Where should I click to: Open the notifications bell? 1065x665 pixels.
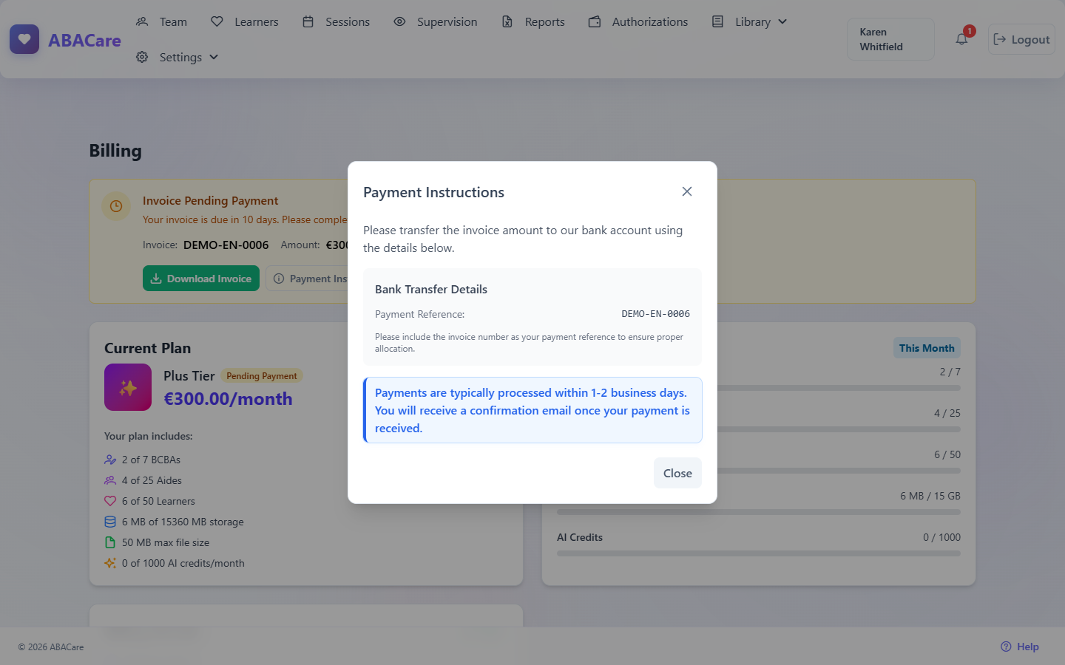coord(961,39)
